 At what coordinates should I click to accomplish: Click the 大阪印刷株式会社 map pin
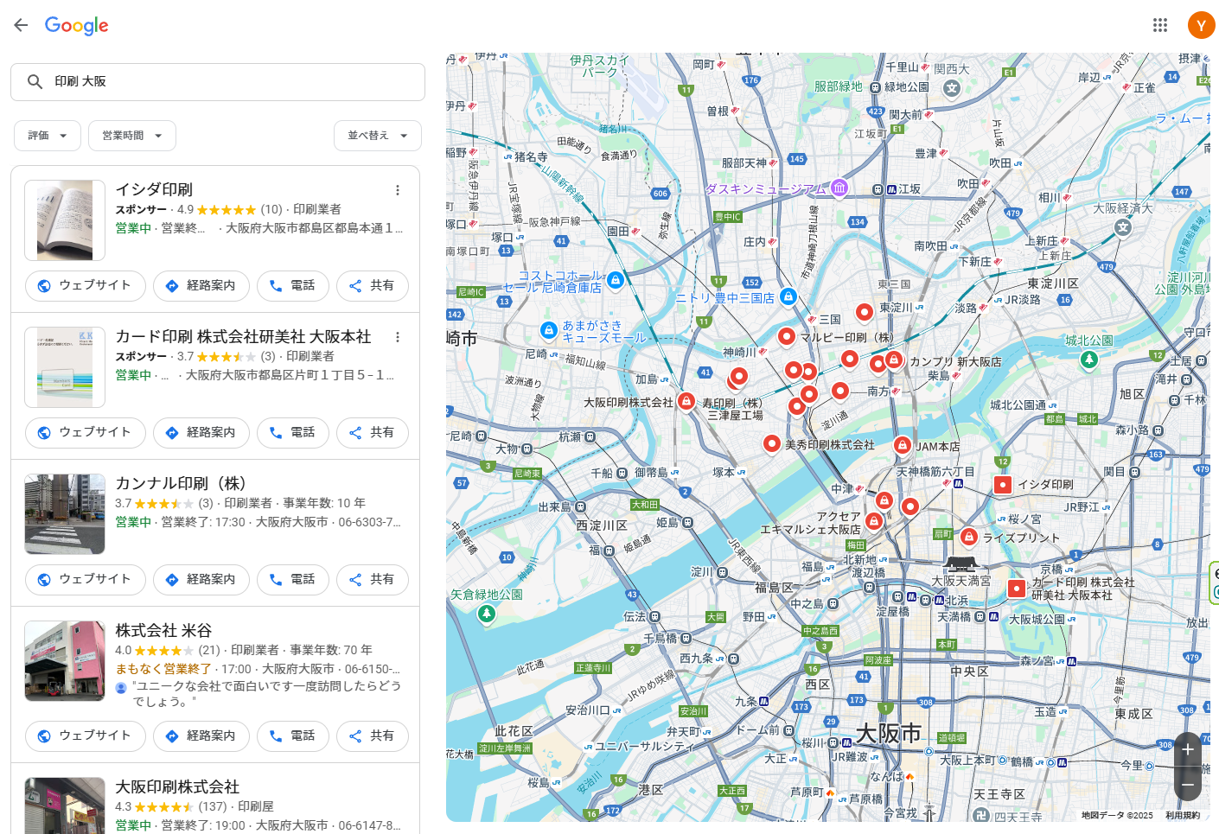(686, 401)
